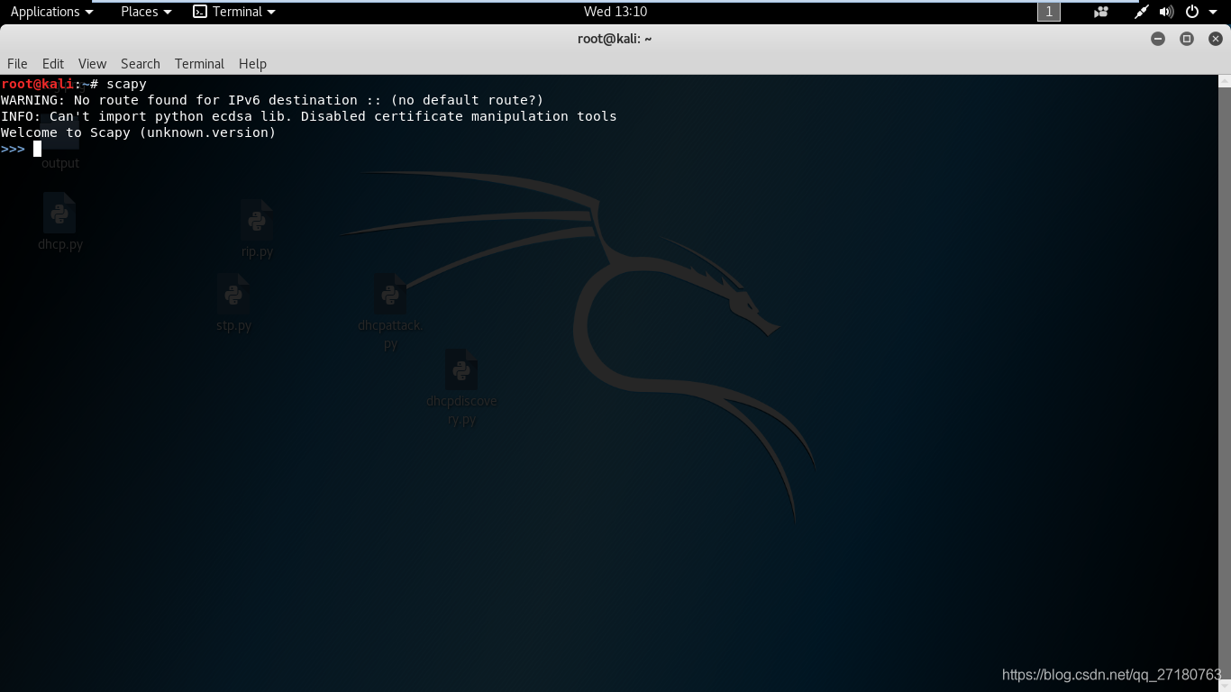Click the 'WARNING: No route found' line
1231x692 pixels.
pyautogui.click(x=272, y=100)
